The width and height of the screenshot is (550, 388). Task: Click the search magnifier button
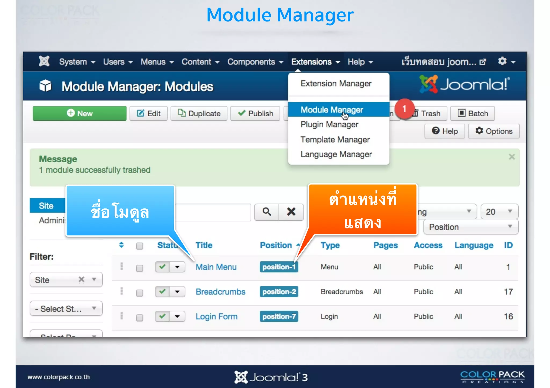pyautogui.click(x=267, y=212)
